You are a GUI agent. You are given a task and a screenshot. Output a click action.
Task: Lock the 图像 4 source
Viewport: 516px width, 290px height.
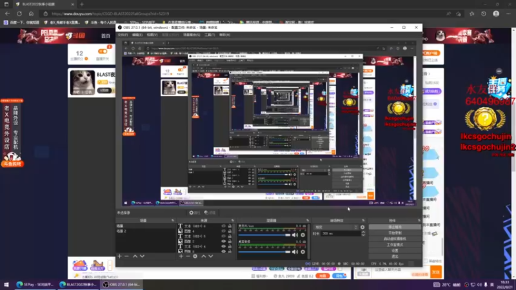pos(230,231)
